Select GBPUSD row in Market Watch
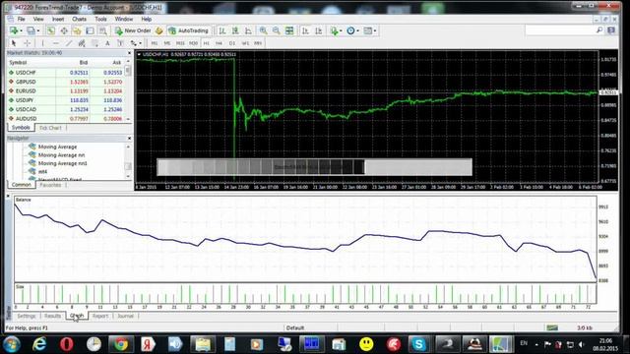 (x=67, y=82)
